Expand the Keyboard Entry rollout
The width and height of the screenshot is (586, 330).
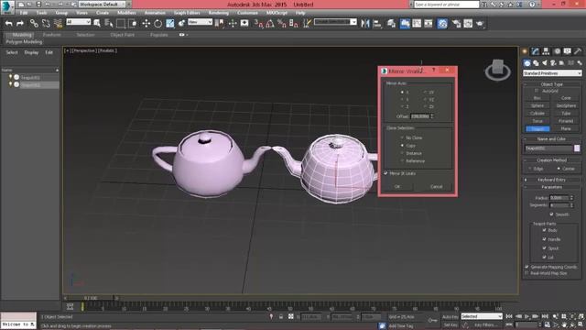tap(552, 180)
